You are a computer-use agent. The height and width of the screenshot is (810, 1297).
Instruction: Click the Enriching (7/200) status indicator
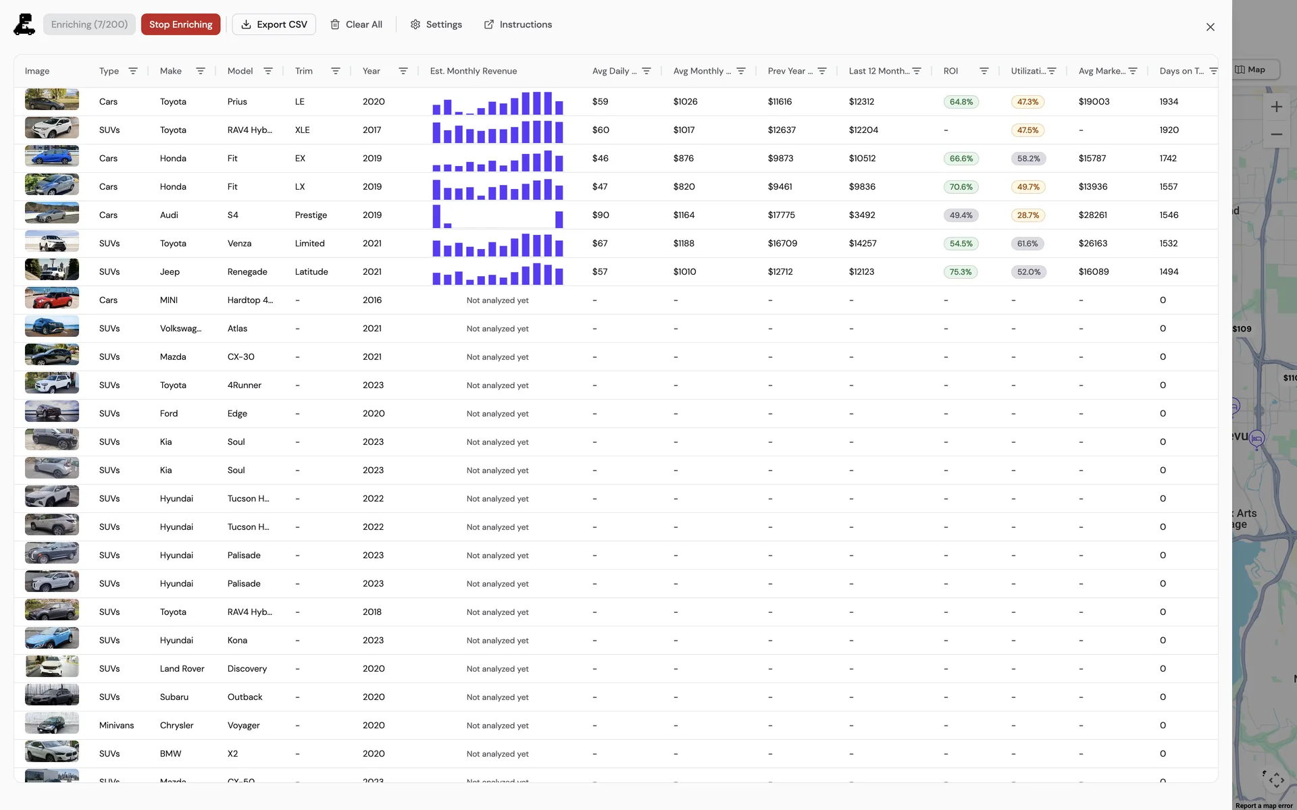[89, 24]
